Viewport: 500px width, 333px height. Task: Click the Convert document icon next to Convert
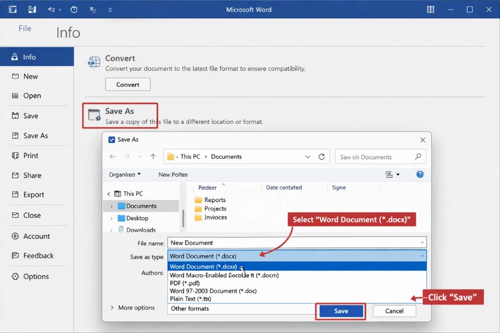click(94, 61)
